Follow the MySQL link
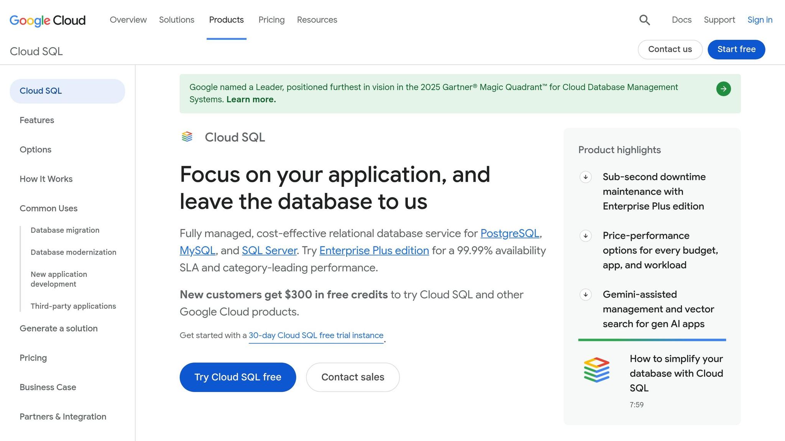785x441 pixels. point(197,251)
